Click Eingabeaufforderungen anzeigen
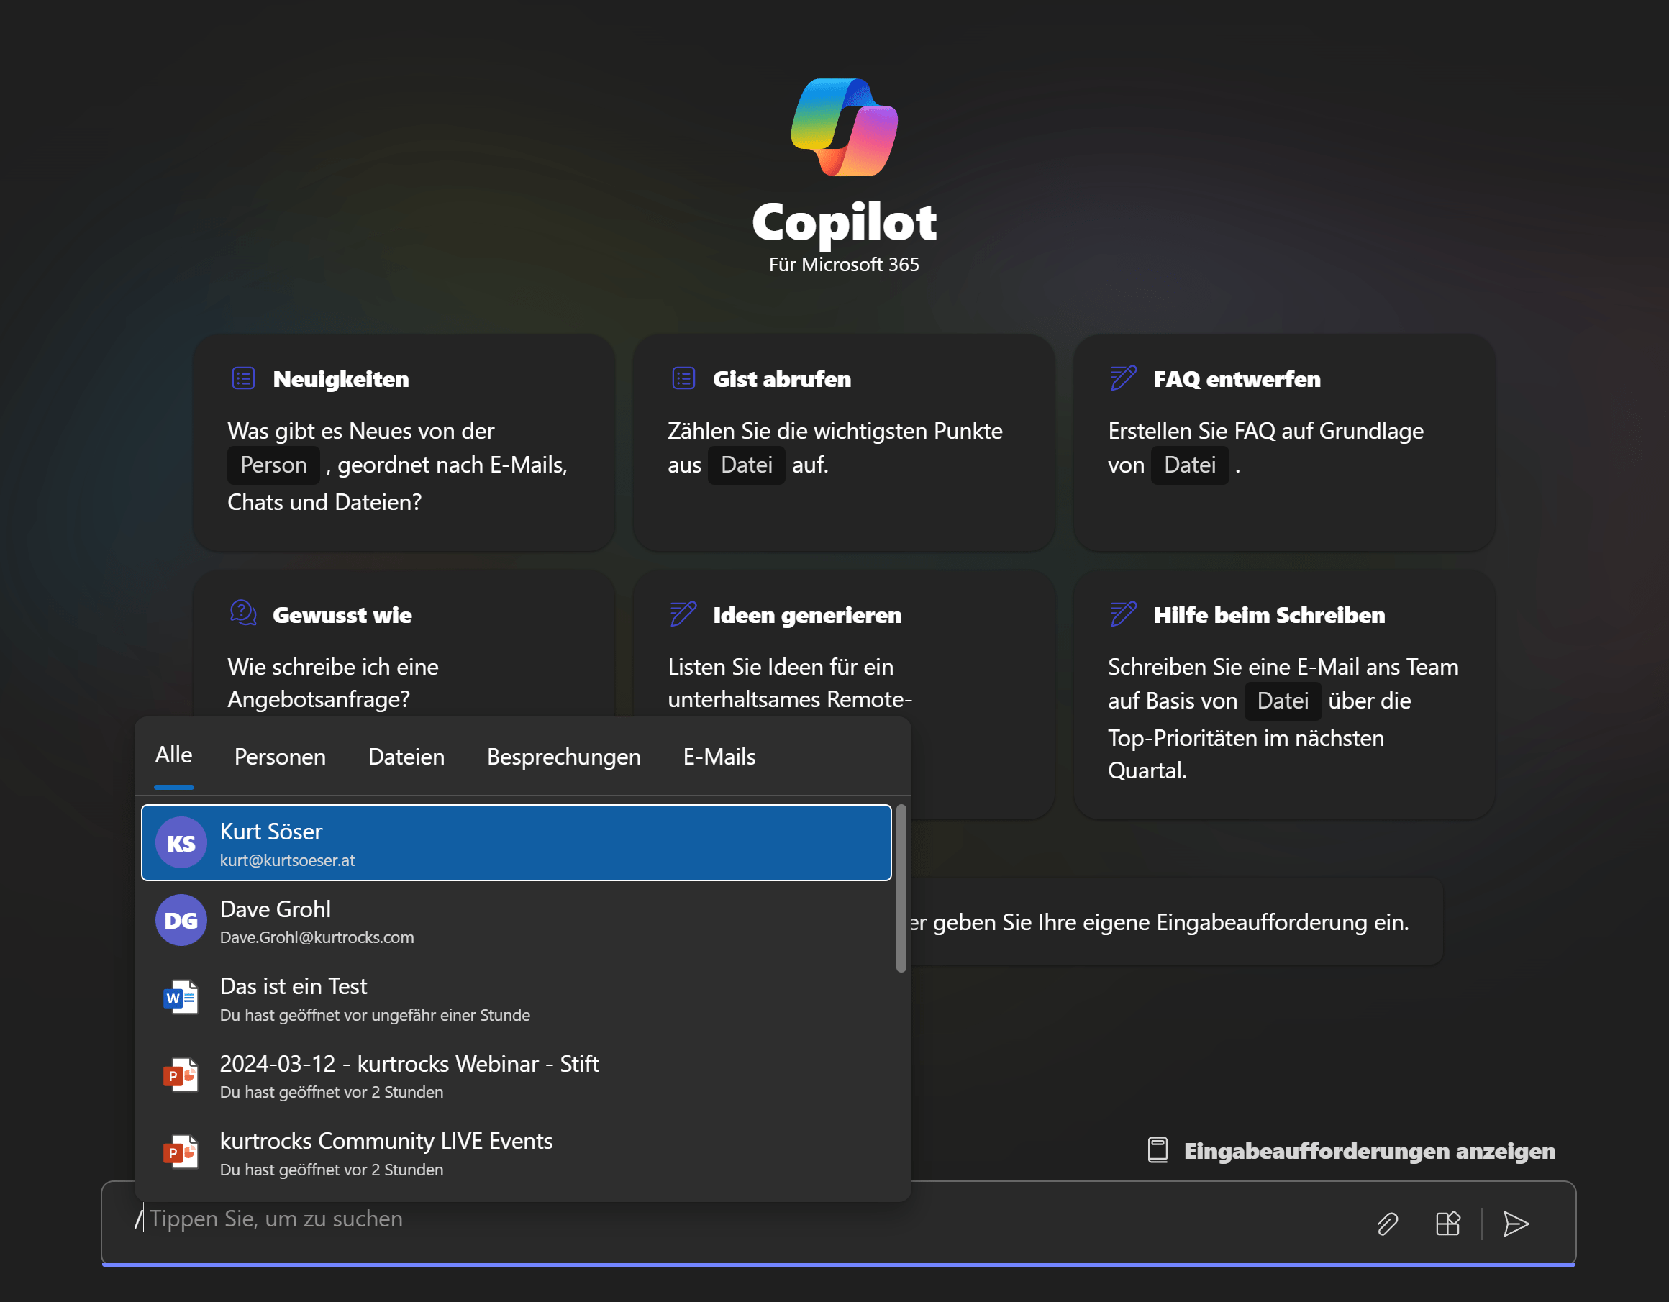 pos(1370,1151)
